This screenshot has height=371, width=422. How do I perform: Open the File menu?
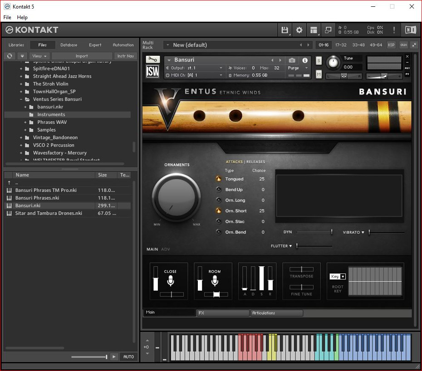click(7, 17)
